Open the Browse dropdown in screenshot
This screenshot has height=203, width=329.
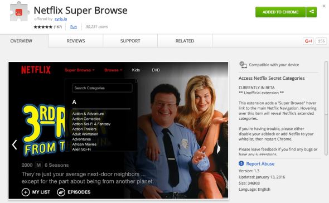113,70
